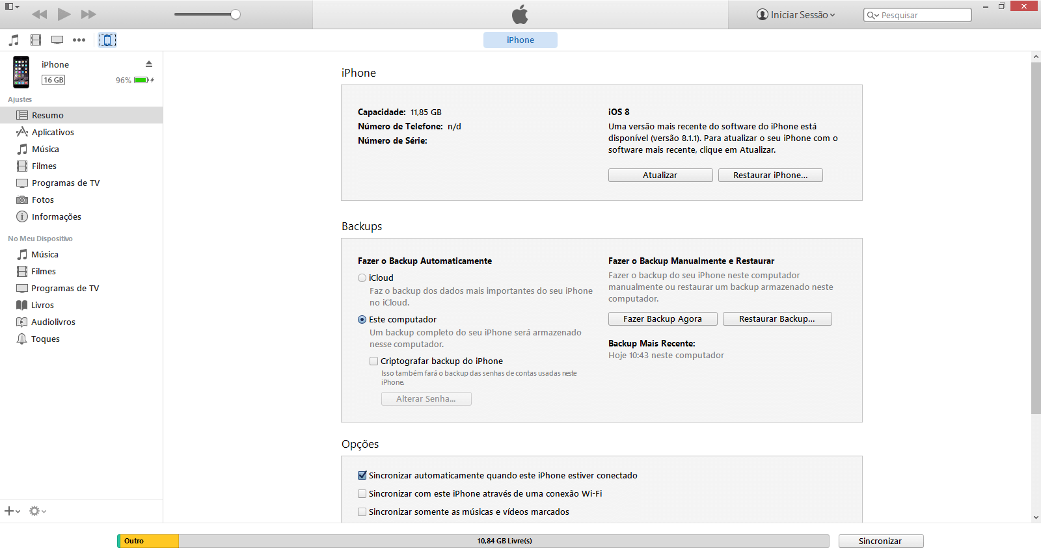Click the Restaurar Backup... button

pos(777,318)
